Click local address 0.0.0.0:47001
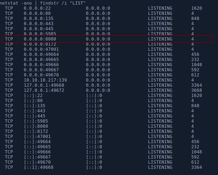The image size is (218, 175). [x=41, y=49]
